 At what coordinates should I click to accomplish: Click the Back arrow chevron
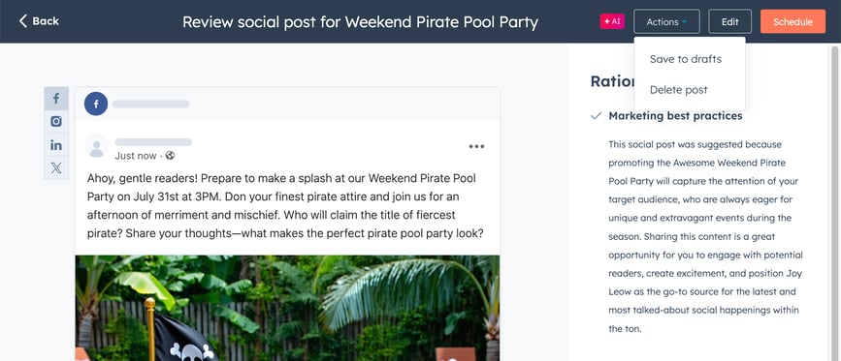(23, 21)
